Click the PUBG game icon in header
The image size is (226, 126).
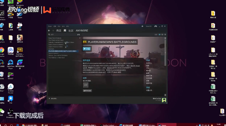coord(85,42)
